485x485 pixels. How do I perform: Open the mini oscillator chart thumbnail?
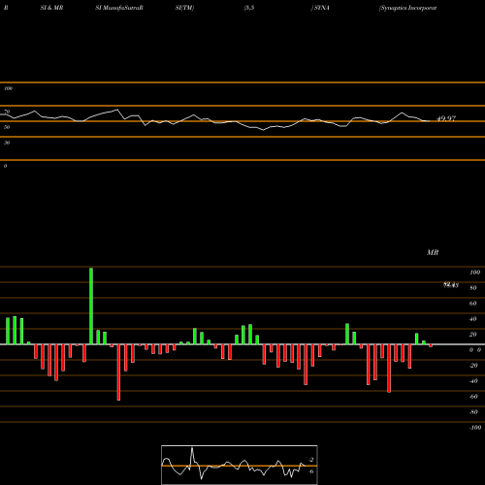(240, 465)
